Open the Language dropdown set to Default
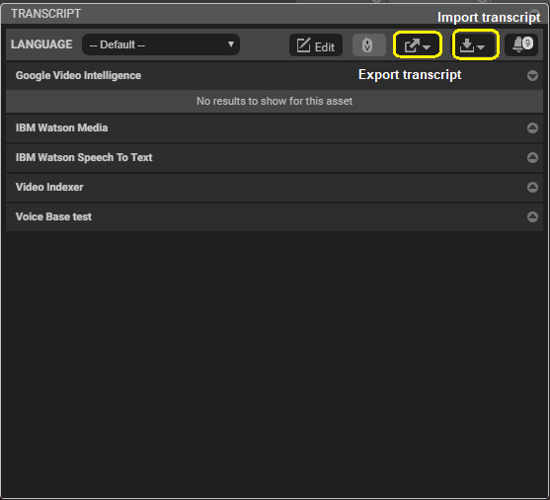This screenshot has width=550, height=500. click(x=161, y=44)
